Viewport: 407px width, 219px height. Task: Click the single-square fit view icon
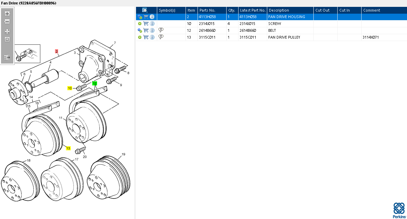tap(7, 39)
